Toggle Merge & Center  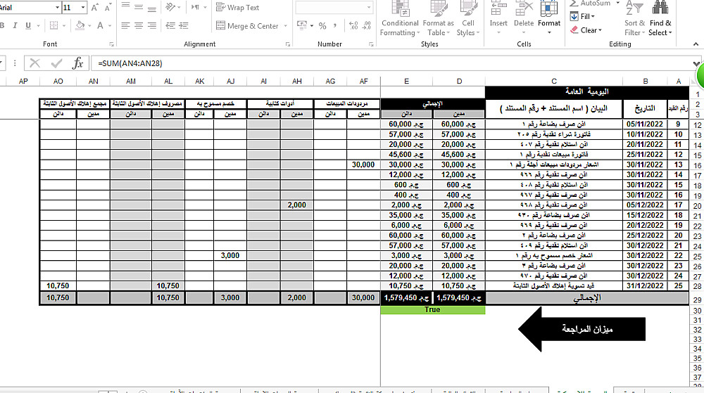click(247, 25)
